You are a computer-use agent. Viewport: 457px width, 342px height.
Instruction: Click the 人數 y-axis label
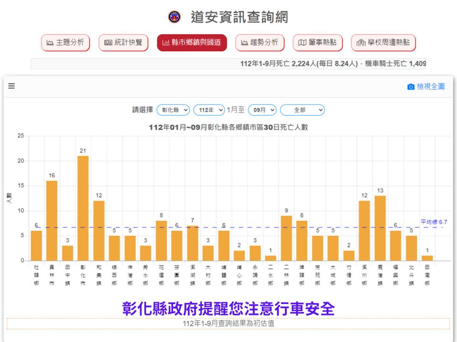[x=9, y=198]
